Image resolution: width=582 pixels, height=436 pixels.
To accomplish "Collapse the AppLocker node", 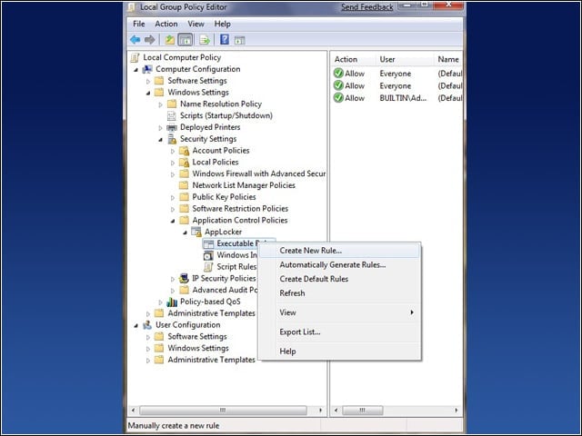I will (185, 233).
